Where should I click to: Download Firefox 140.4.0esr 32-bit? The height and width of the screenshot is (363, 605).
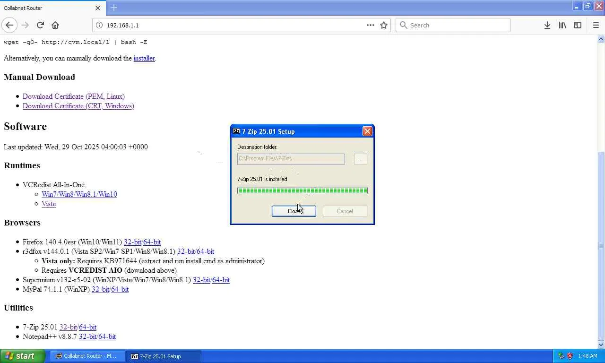[x=132, y=242]
